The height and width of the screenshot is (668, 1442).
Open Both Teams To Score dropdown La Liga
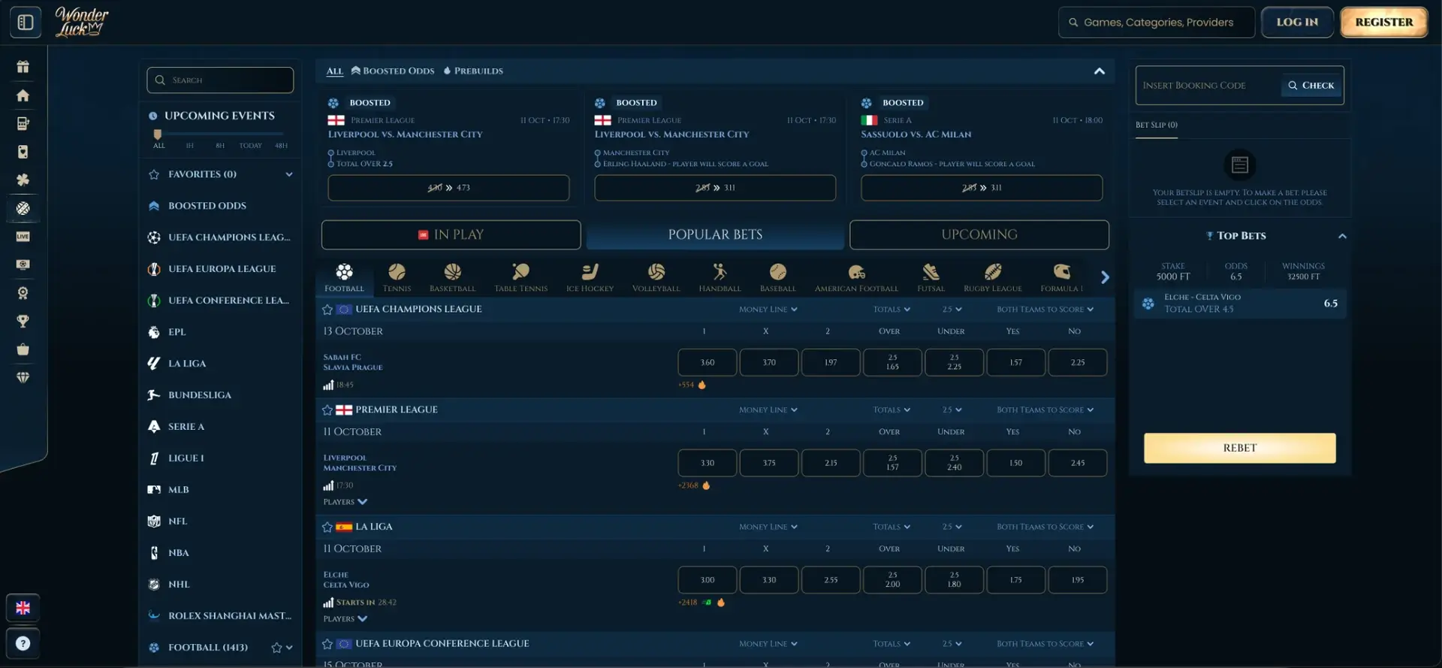(1045, 527)
